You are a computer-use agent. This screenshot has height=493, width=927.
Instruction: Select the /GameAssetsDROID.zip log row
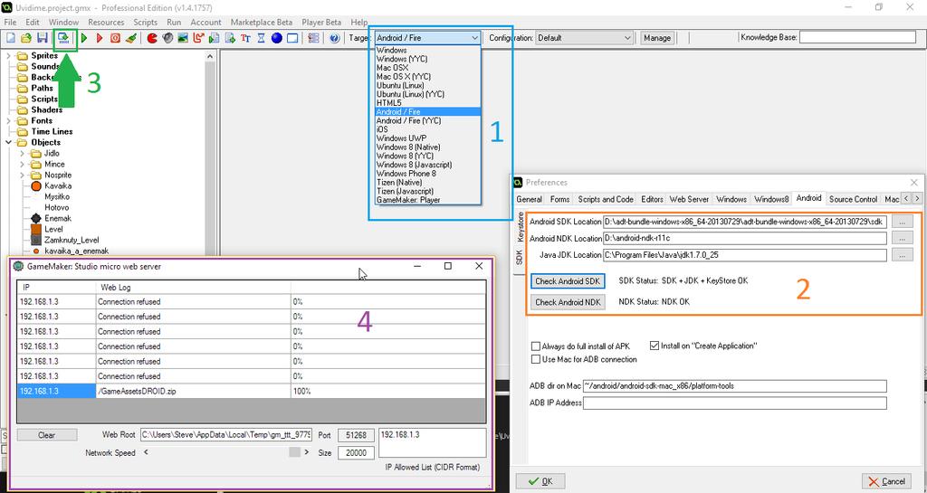click(252, 391)
